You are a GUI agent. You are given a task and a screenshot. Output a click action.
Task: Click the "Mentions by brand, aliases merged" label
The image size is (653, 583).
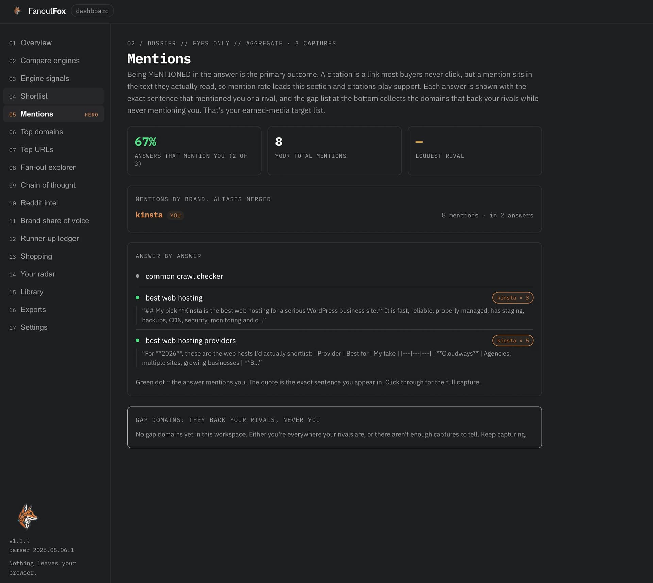point(203,199)
